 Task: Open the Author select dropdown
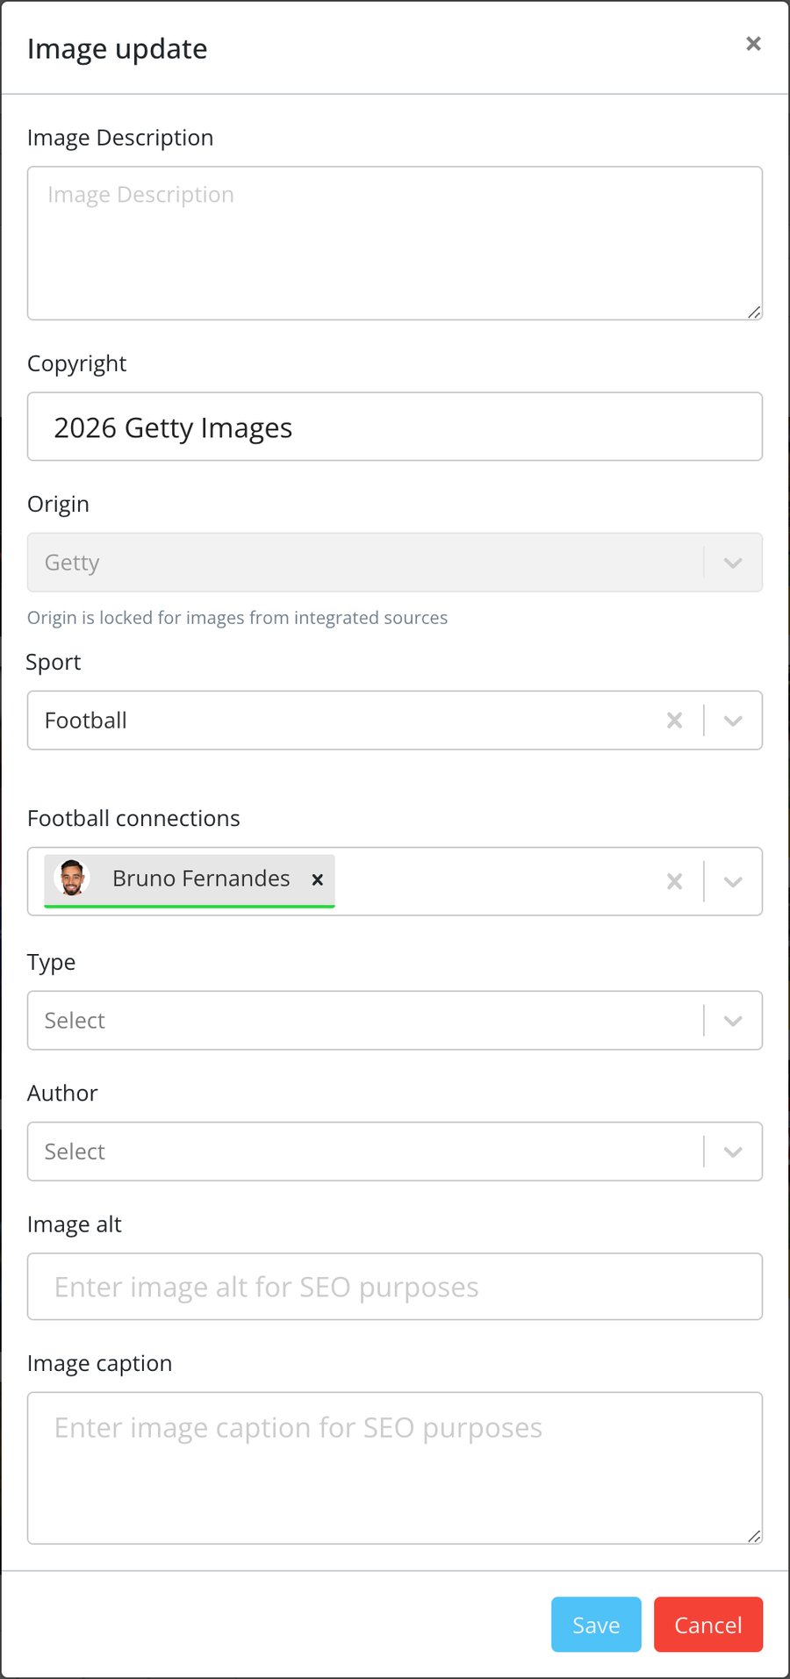pyautogui.click(x=395, y=1152)
